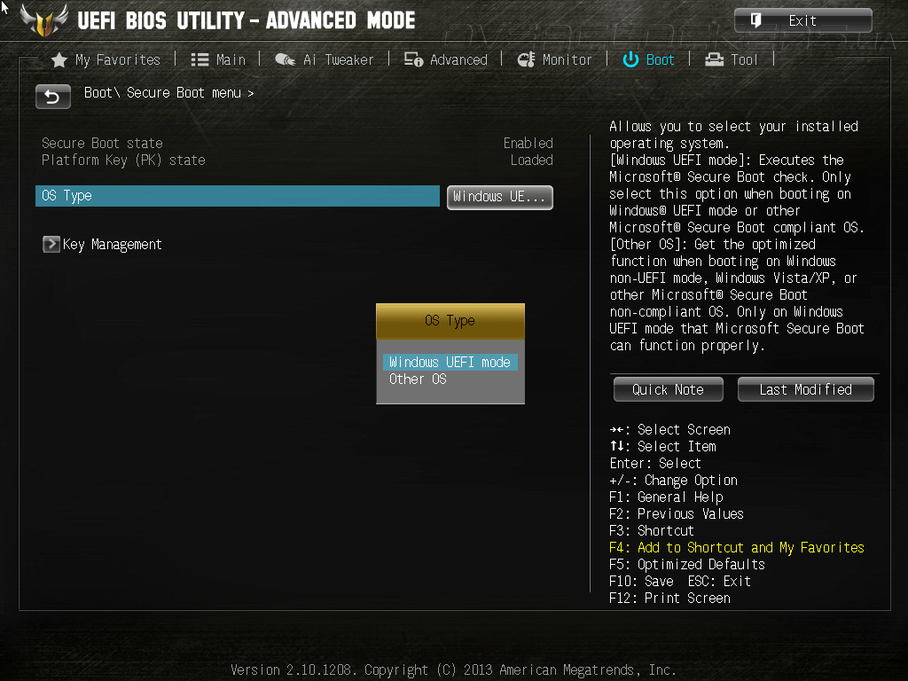Click the F10: Save hint text
The height and width of the screenshot is (681, 908).
click(642, 581)
